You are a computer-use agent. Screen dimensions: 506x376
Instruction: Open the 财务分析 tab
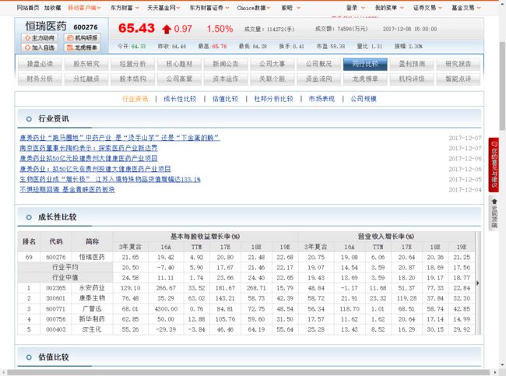[x=40, y=79]
